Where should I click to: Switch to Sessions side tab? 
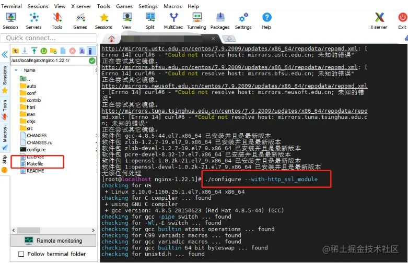click(5, 79)
